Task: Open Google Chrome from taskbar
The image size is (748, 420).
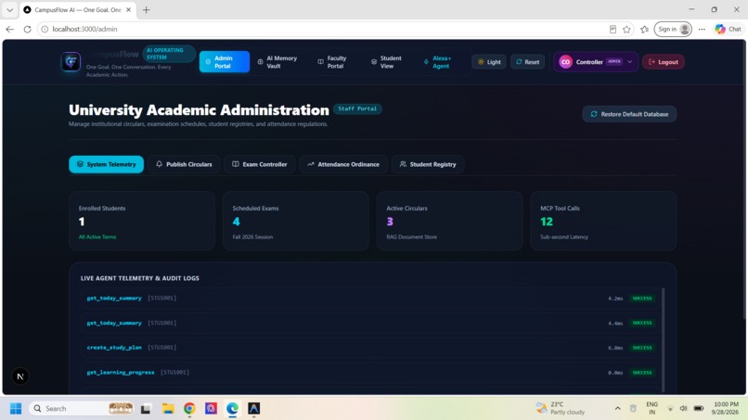Action: pyautogui.click(x=189, y=409)
